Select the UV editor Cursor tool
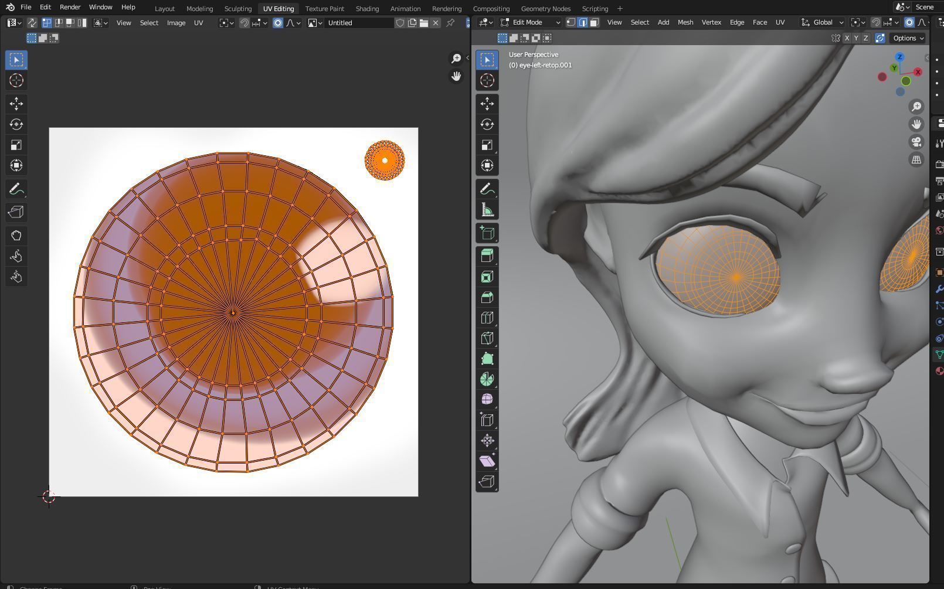Screen dimensions: 944x589 pyautogui.click(x=16, y=80)
